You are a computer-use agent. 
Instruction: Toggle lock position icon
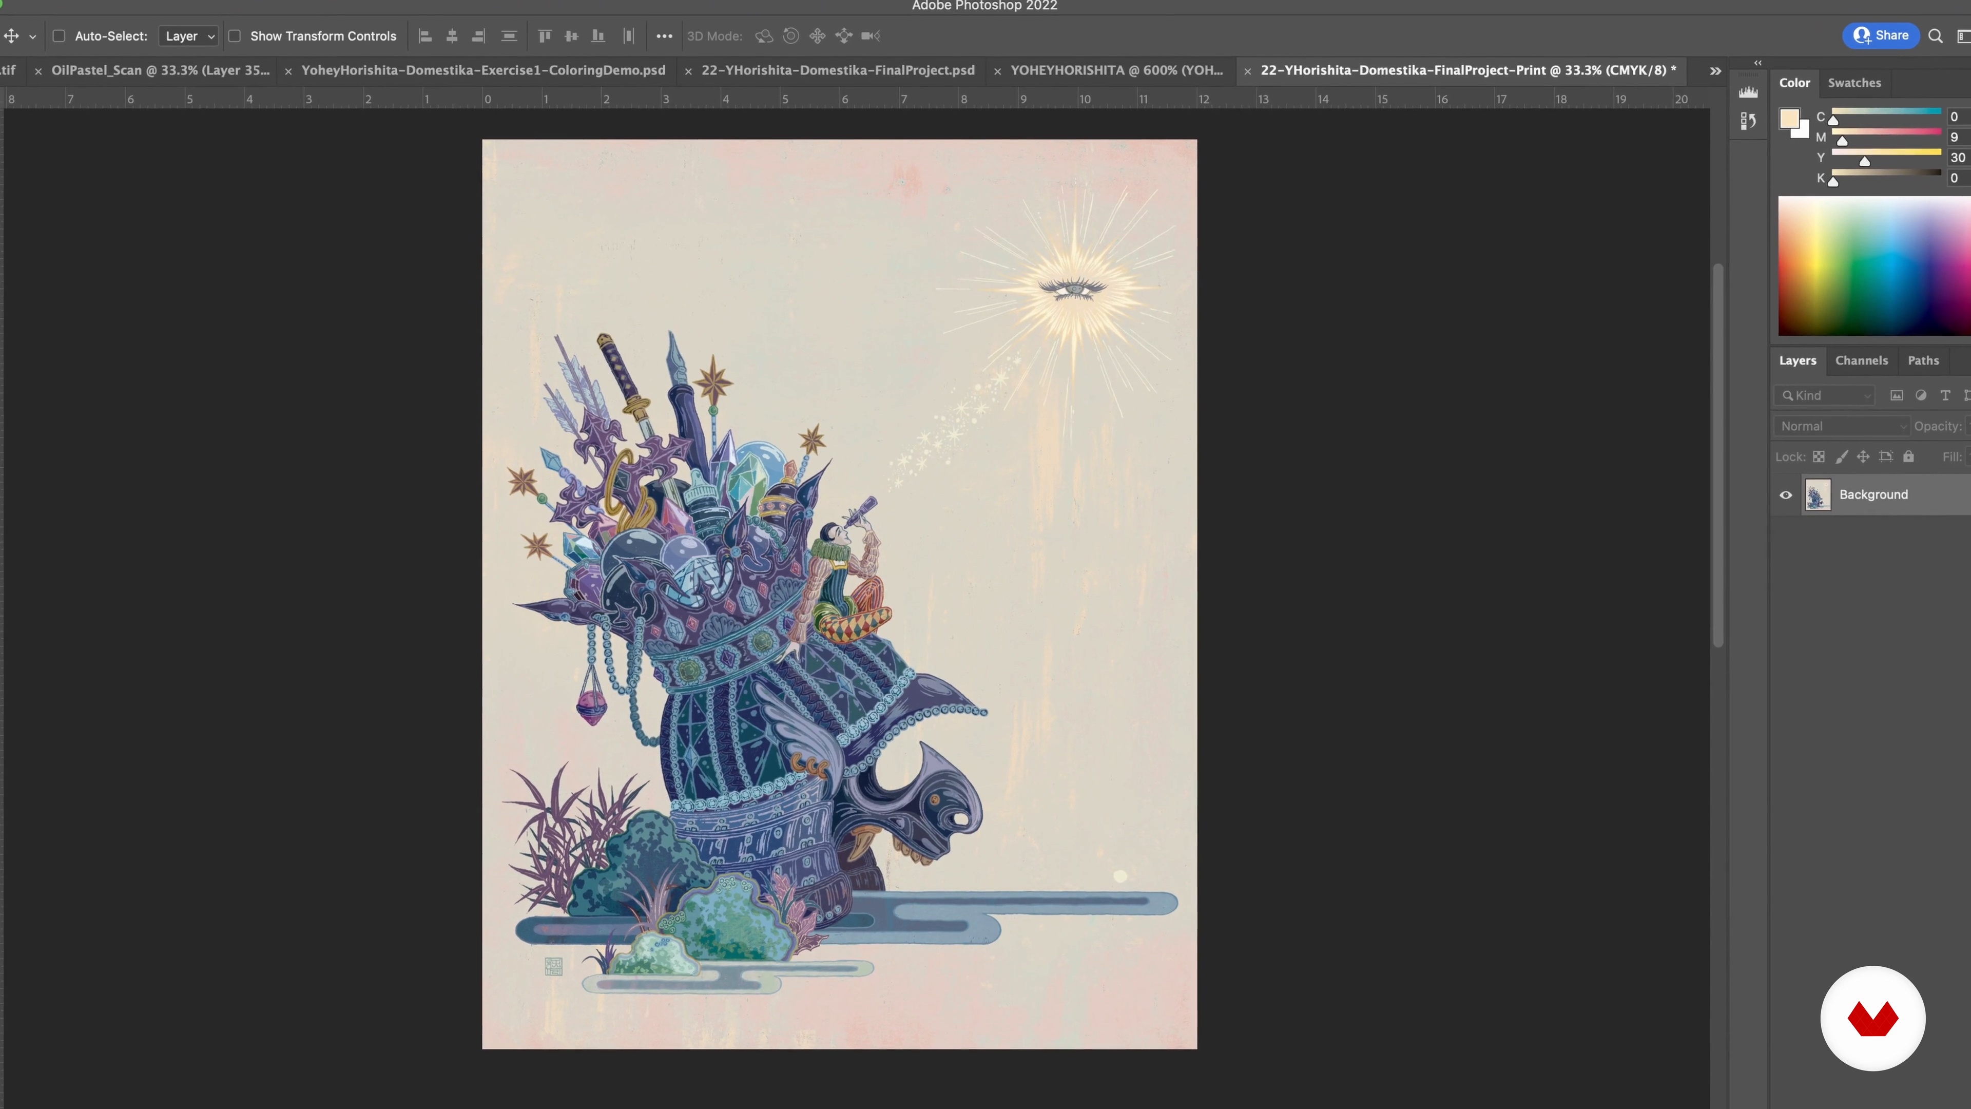coord(1863,457)
